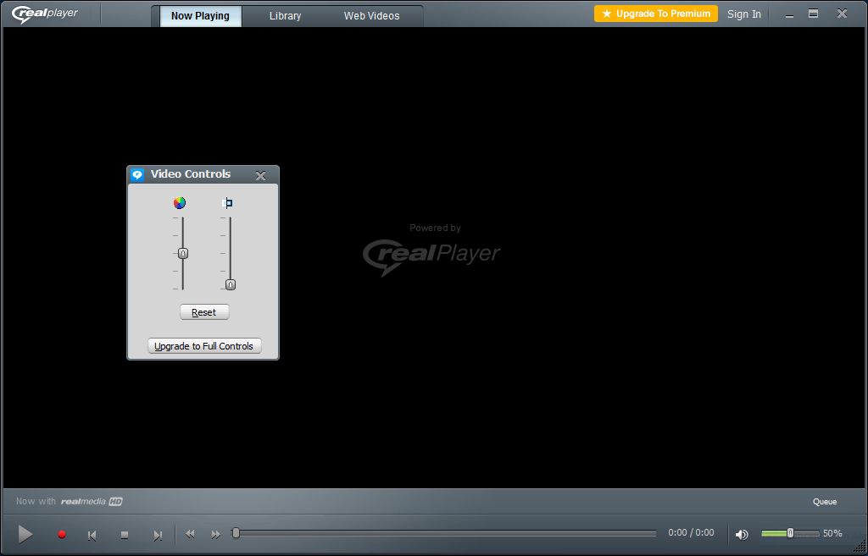Skip to the previous track
This screenshot has height=556, width=868.
[x=92, y=535]
